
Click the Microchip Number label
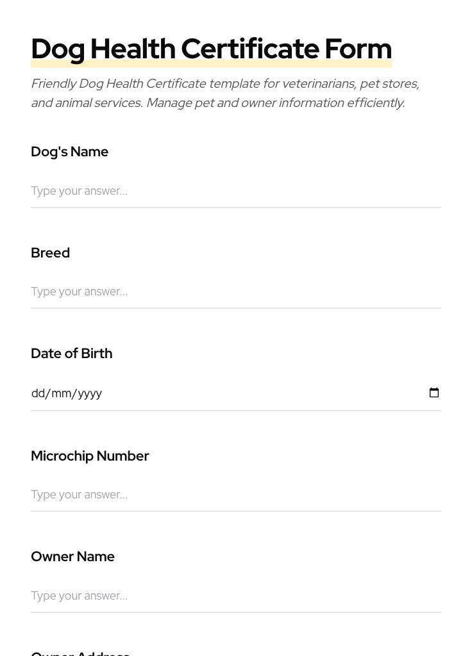pos(90,456)
